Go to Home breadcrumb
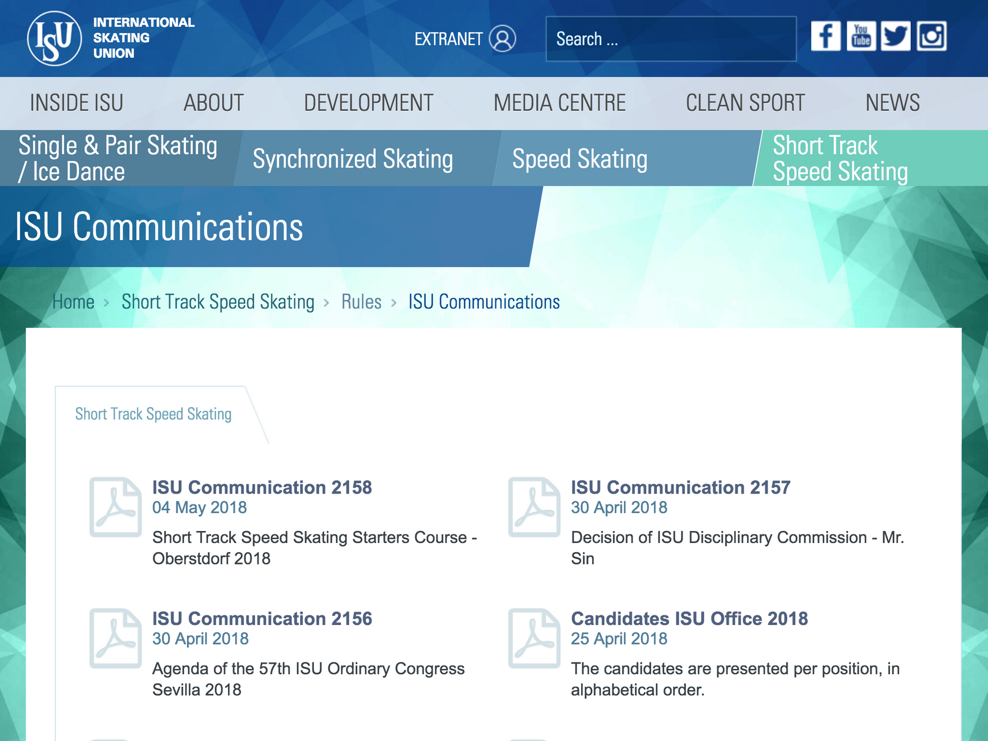This screenshot has height=741, width=988. (x=73, y=302)
